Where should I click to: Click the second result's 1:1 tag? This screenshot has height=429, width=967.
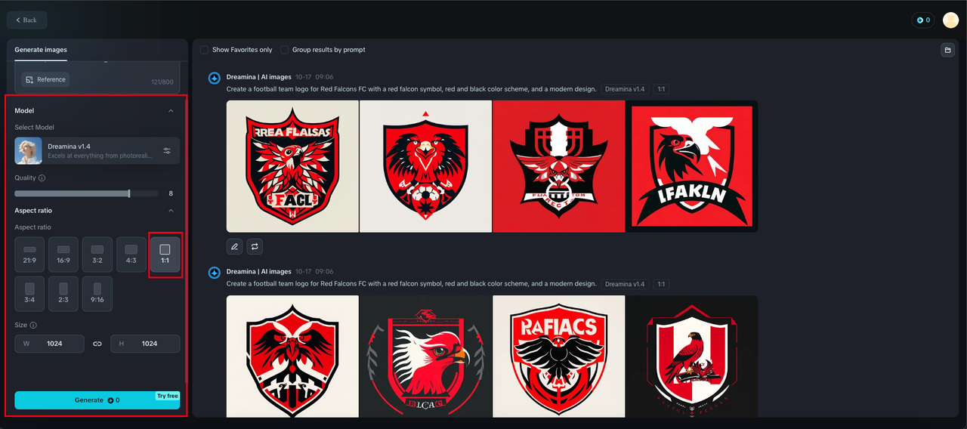(x=661, y=284)
